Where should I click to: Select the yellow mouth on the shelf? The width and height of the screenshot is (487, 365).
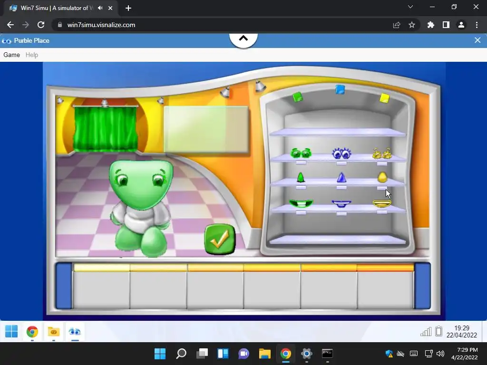[x=382, y=203]
